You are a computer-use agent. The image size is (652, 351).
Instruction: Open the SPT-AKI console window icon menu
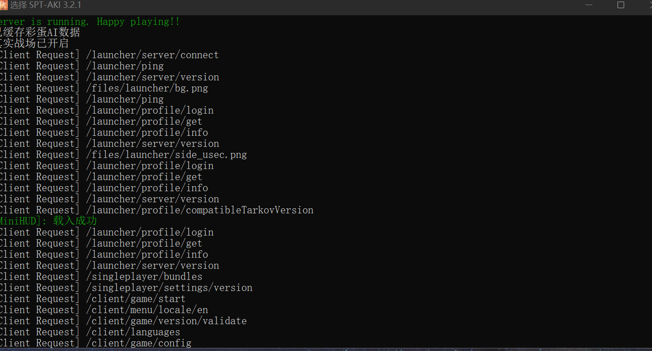coord(3,5)
